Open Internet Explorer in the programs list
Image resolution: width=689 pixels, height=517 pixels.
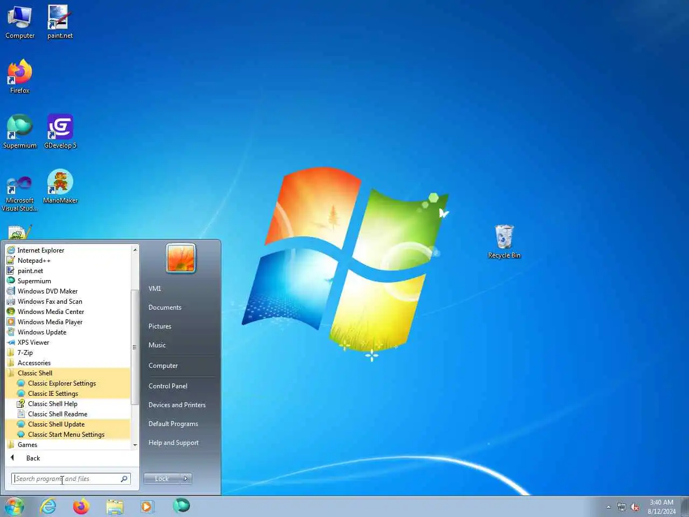(x=68, y=250)
